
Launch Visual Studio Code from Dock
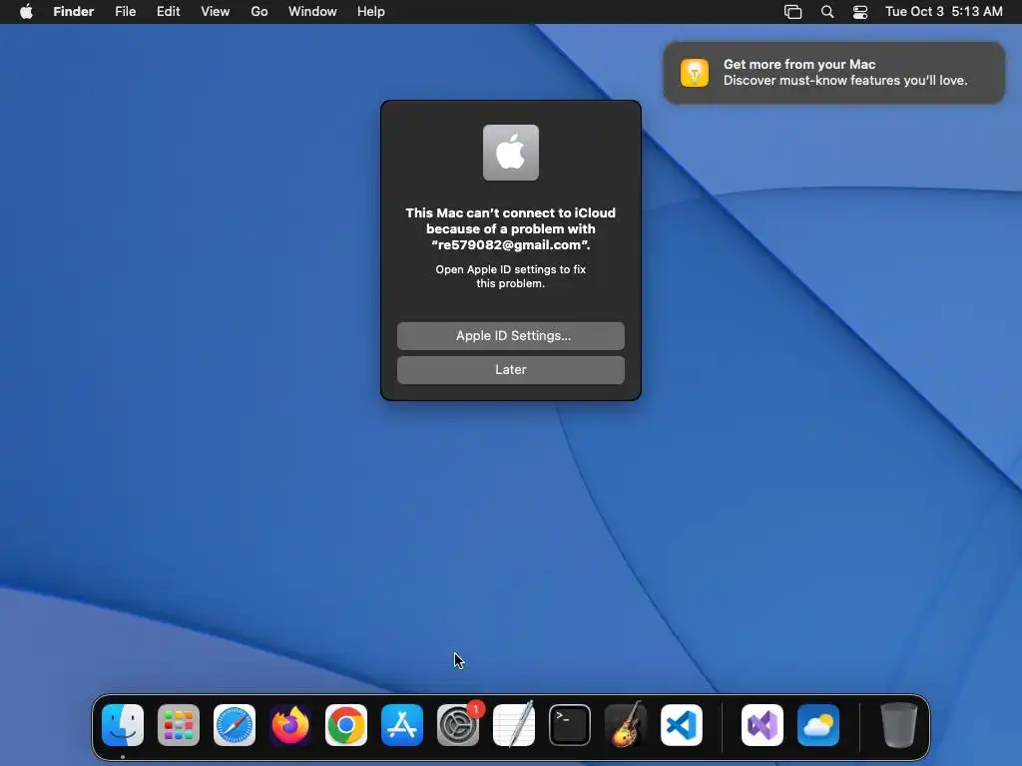(x=682, y=725)
